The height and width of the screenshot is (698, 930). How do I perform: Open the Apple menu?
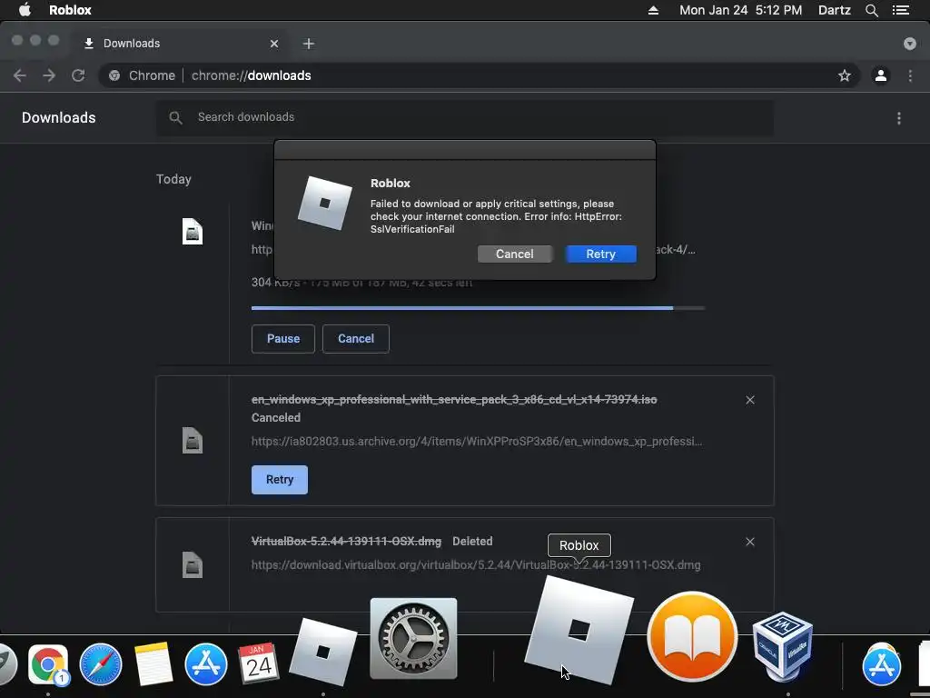[x=25, y=10]
